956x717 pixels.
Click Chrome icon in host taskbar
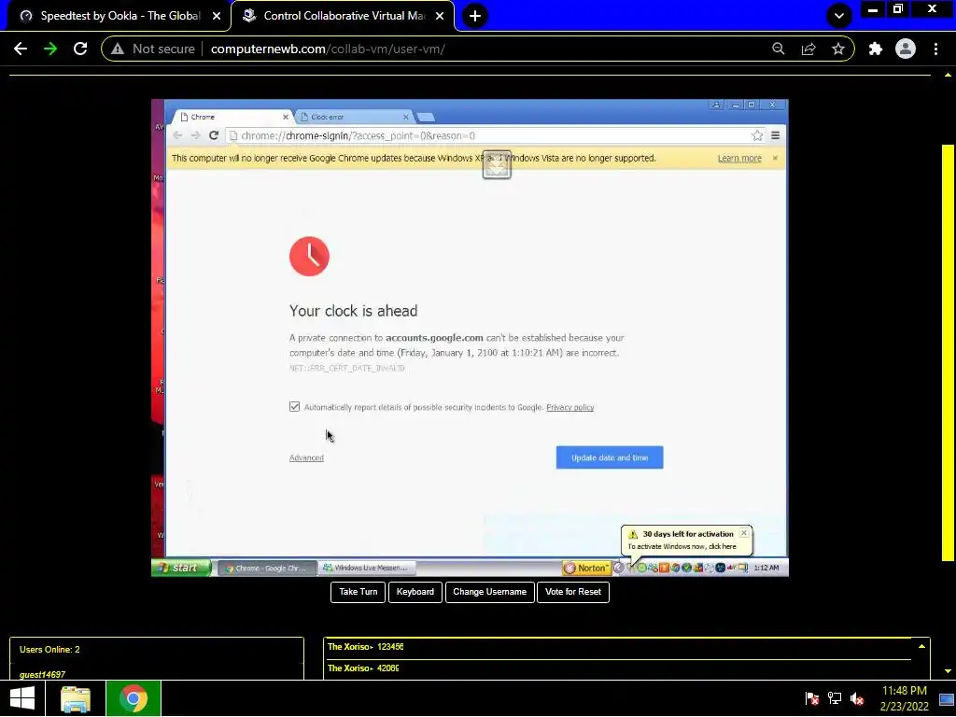133,698
